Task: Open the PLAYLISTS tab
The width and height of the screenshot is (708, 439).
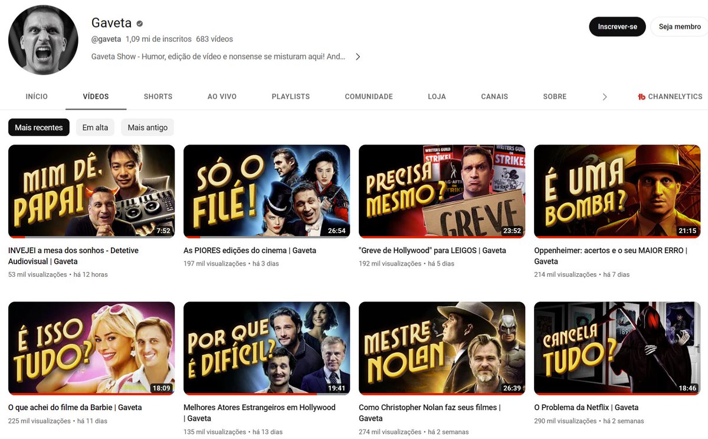Action: click(291, 96)
